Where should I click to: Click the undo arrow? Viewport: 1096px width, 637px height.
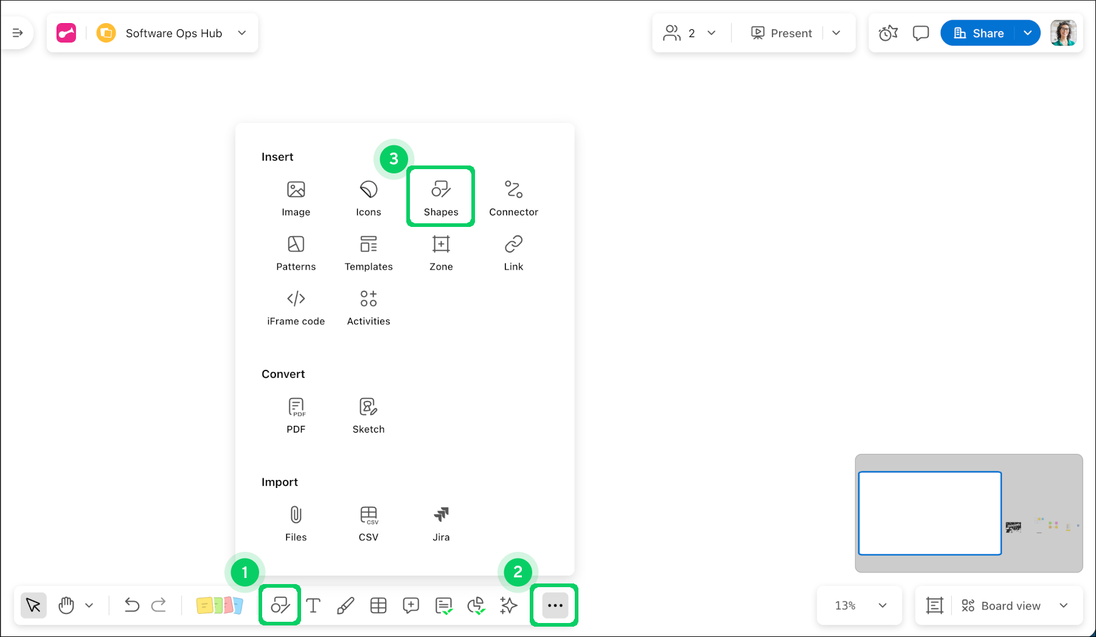pyautogui.click(x=131, y=605)
